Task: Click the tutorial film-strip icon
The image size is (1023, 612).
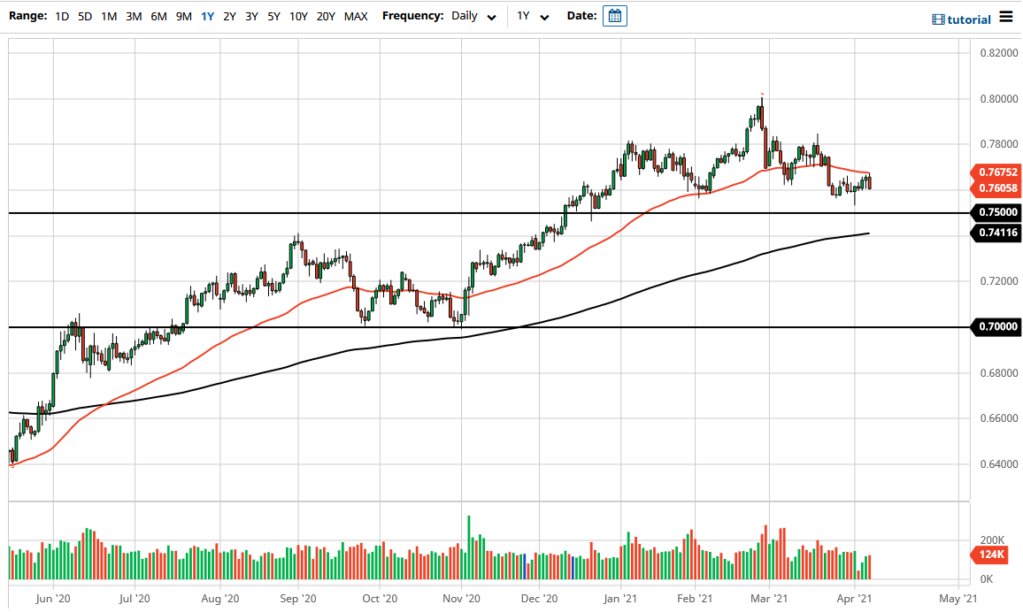Action: [x=937, y=18]
